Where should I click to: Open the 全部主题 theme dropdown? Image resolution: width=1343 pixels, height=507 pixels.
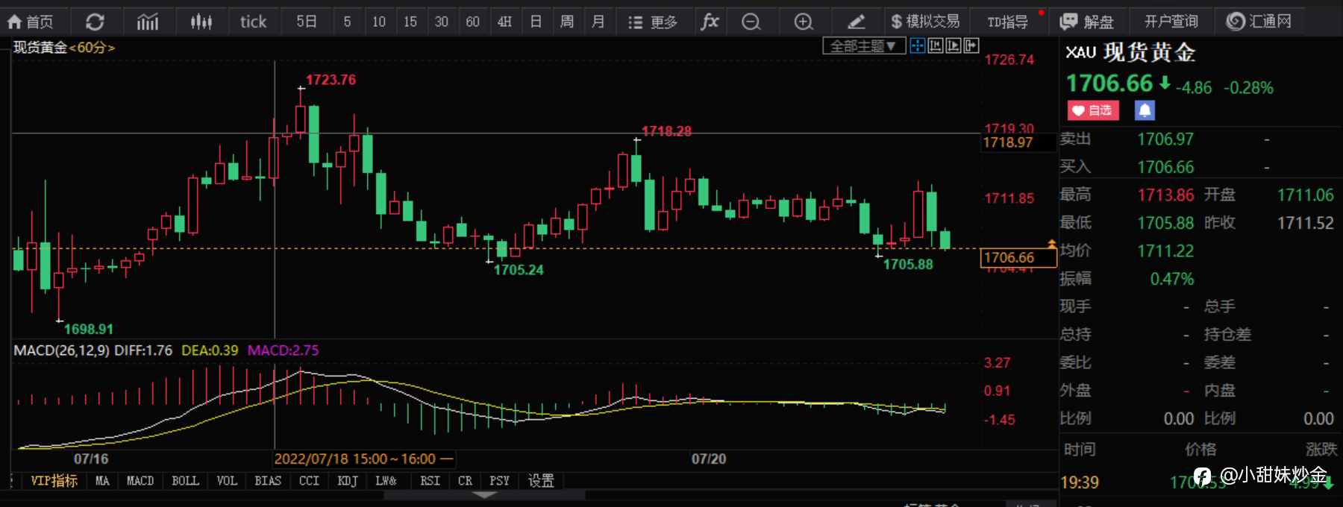coord(863,46)
